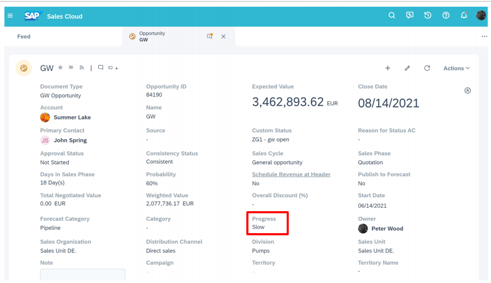Click the Consistency Status value Consistent
This screenshot has height=283, width=491.
tap(160, 162)
